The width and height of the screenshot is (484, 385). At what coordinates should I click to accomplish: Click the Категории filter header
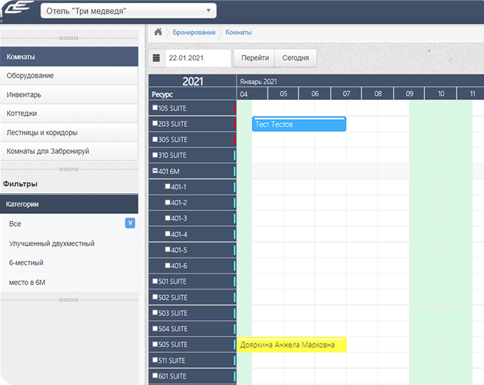point(69,204)
